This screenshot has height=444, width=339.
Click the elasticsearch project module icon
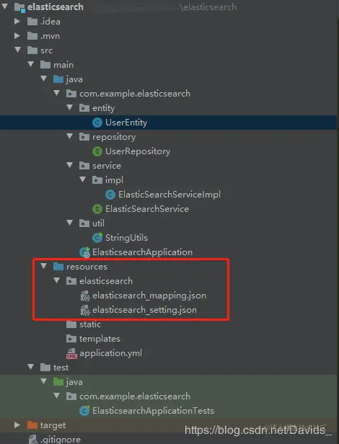pos(19,7)
